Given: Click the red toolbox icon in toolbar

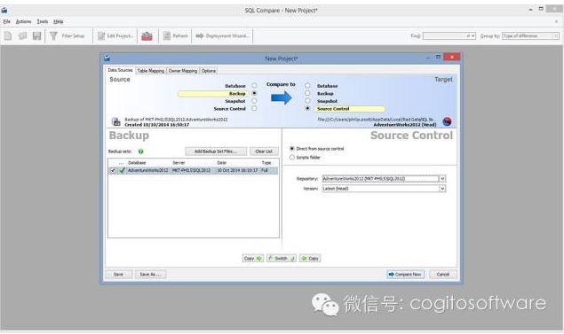Looking at the screenshot, I should tap(147, 35).
